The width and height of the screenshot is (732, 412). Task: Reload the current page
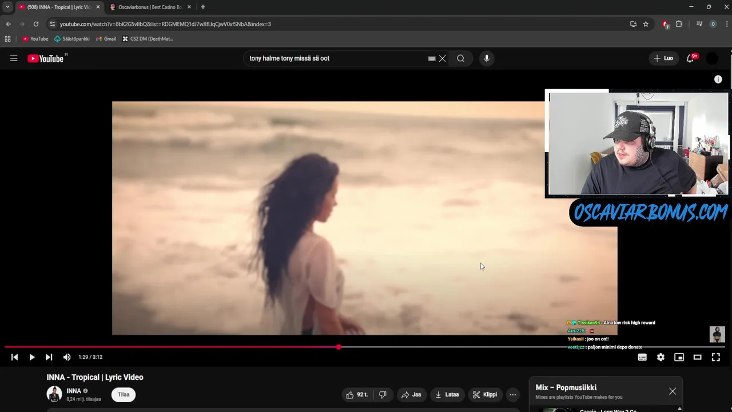coord(35,24)
